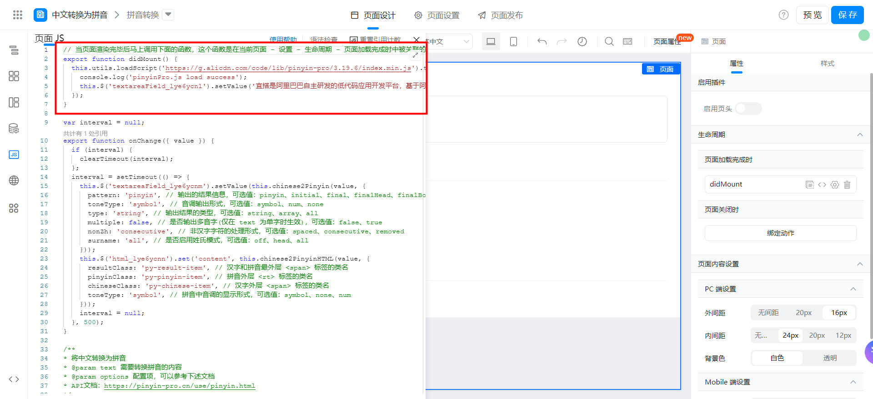Click 绑定动作 under 页面关闭时

[781, 233]
